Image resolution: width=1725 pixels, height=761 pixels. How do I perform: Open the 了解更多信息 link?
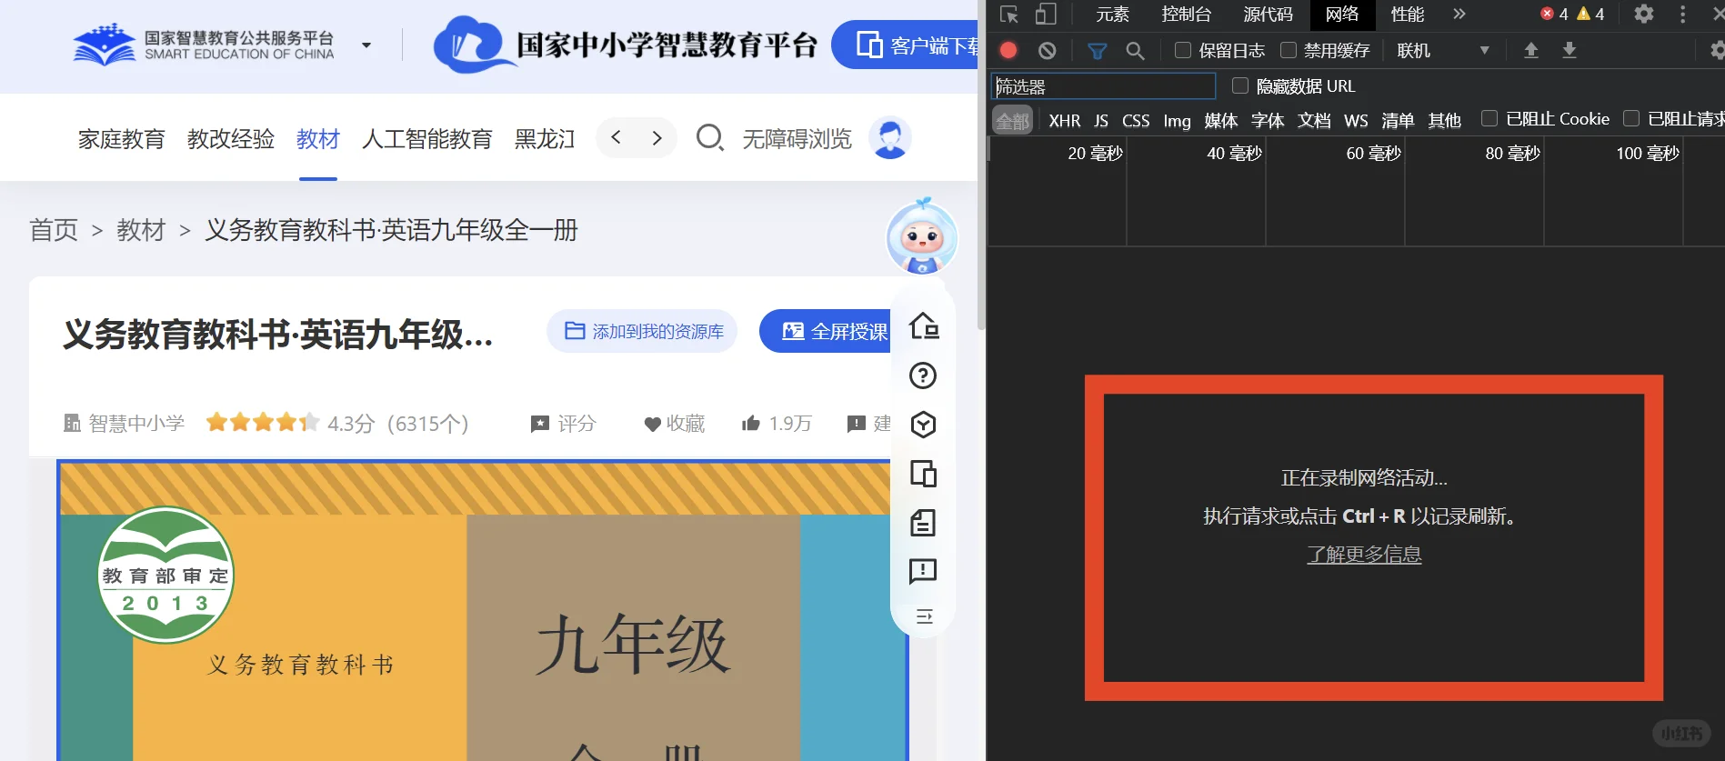point(1364,555)
